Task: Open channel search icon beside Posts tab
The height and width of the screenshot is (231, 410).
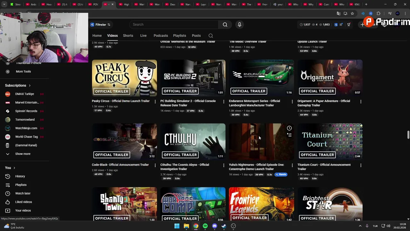Action: click(x=210, y=36)
